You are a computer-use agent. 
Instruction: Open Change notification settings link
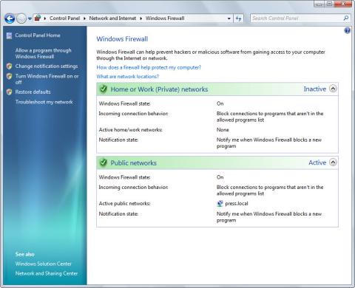click(47, 66)
